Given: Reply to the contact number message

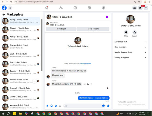Looking at the screenshot, I should pyautogui.click(x=88, y=84).
